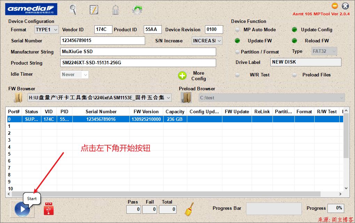Screen dimensions: 355x223
Task: Click the Status column header
Action: (x=31, y=111)
